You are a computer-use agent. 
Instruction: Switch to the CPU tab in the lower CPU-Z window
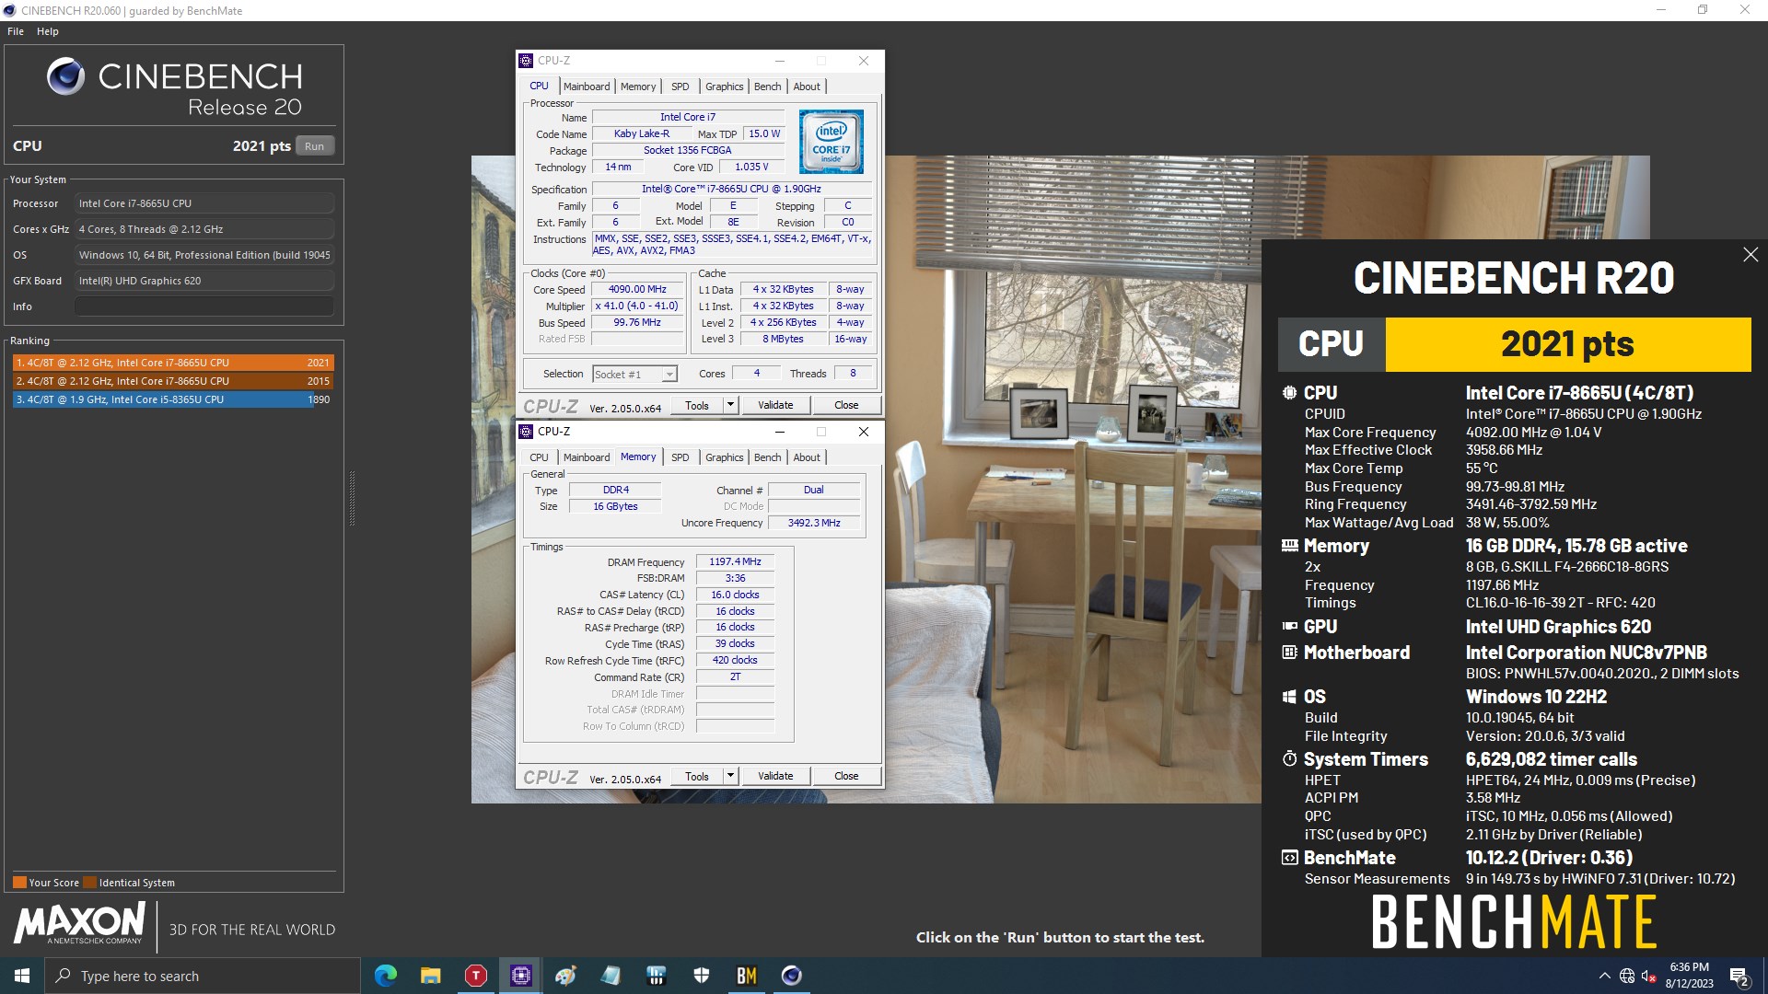(x=539, y=457)
